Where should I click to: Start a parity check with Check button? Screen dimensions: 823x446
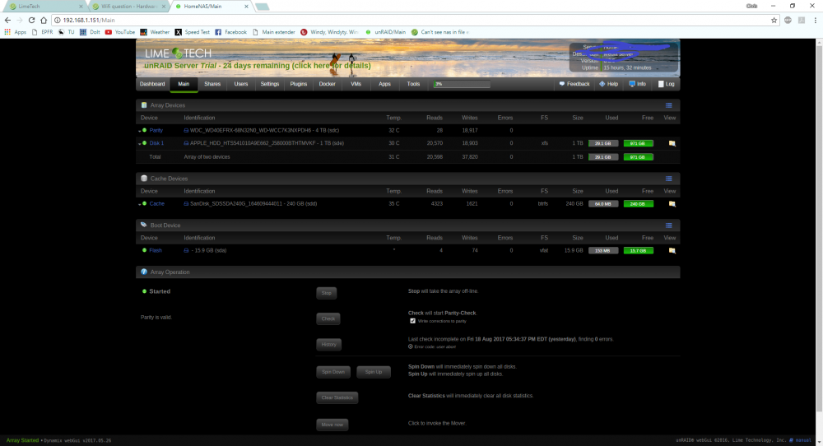point(328,318)
